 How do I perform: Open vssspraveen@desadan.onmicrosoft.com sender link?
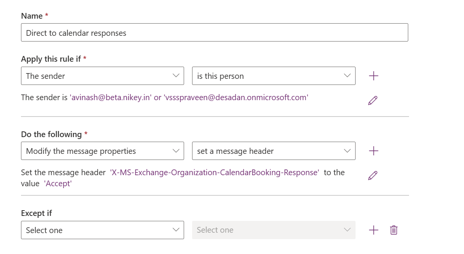[x=236, y=97]
